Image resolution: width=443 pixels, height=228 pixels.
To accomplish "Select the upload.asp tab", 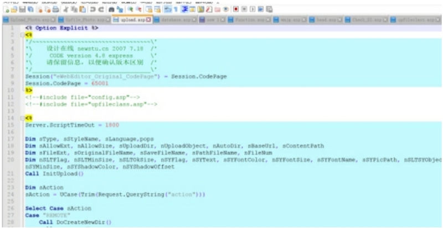I will tap(132, 20).
